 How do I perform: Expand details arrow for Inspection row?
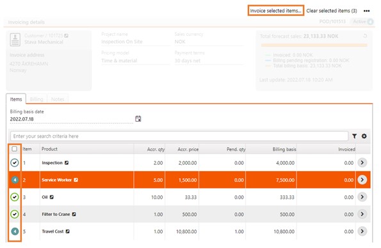(x=362, y=162)
